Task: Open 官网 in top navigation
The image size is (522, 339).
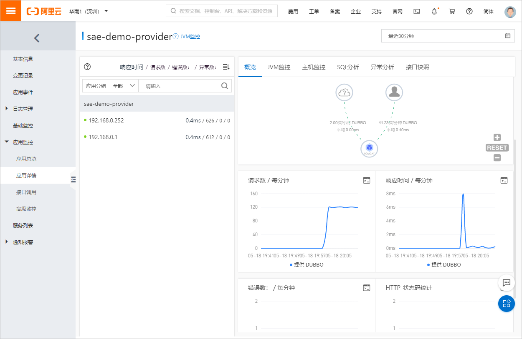Action: point(398,11)
